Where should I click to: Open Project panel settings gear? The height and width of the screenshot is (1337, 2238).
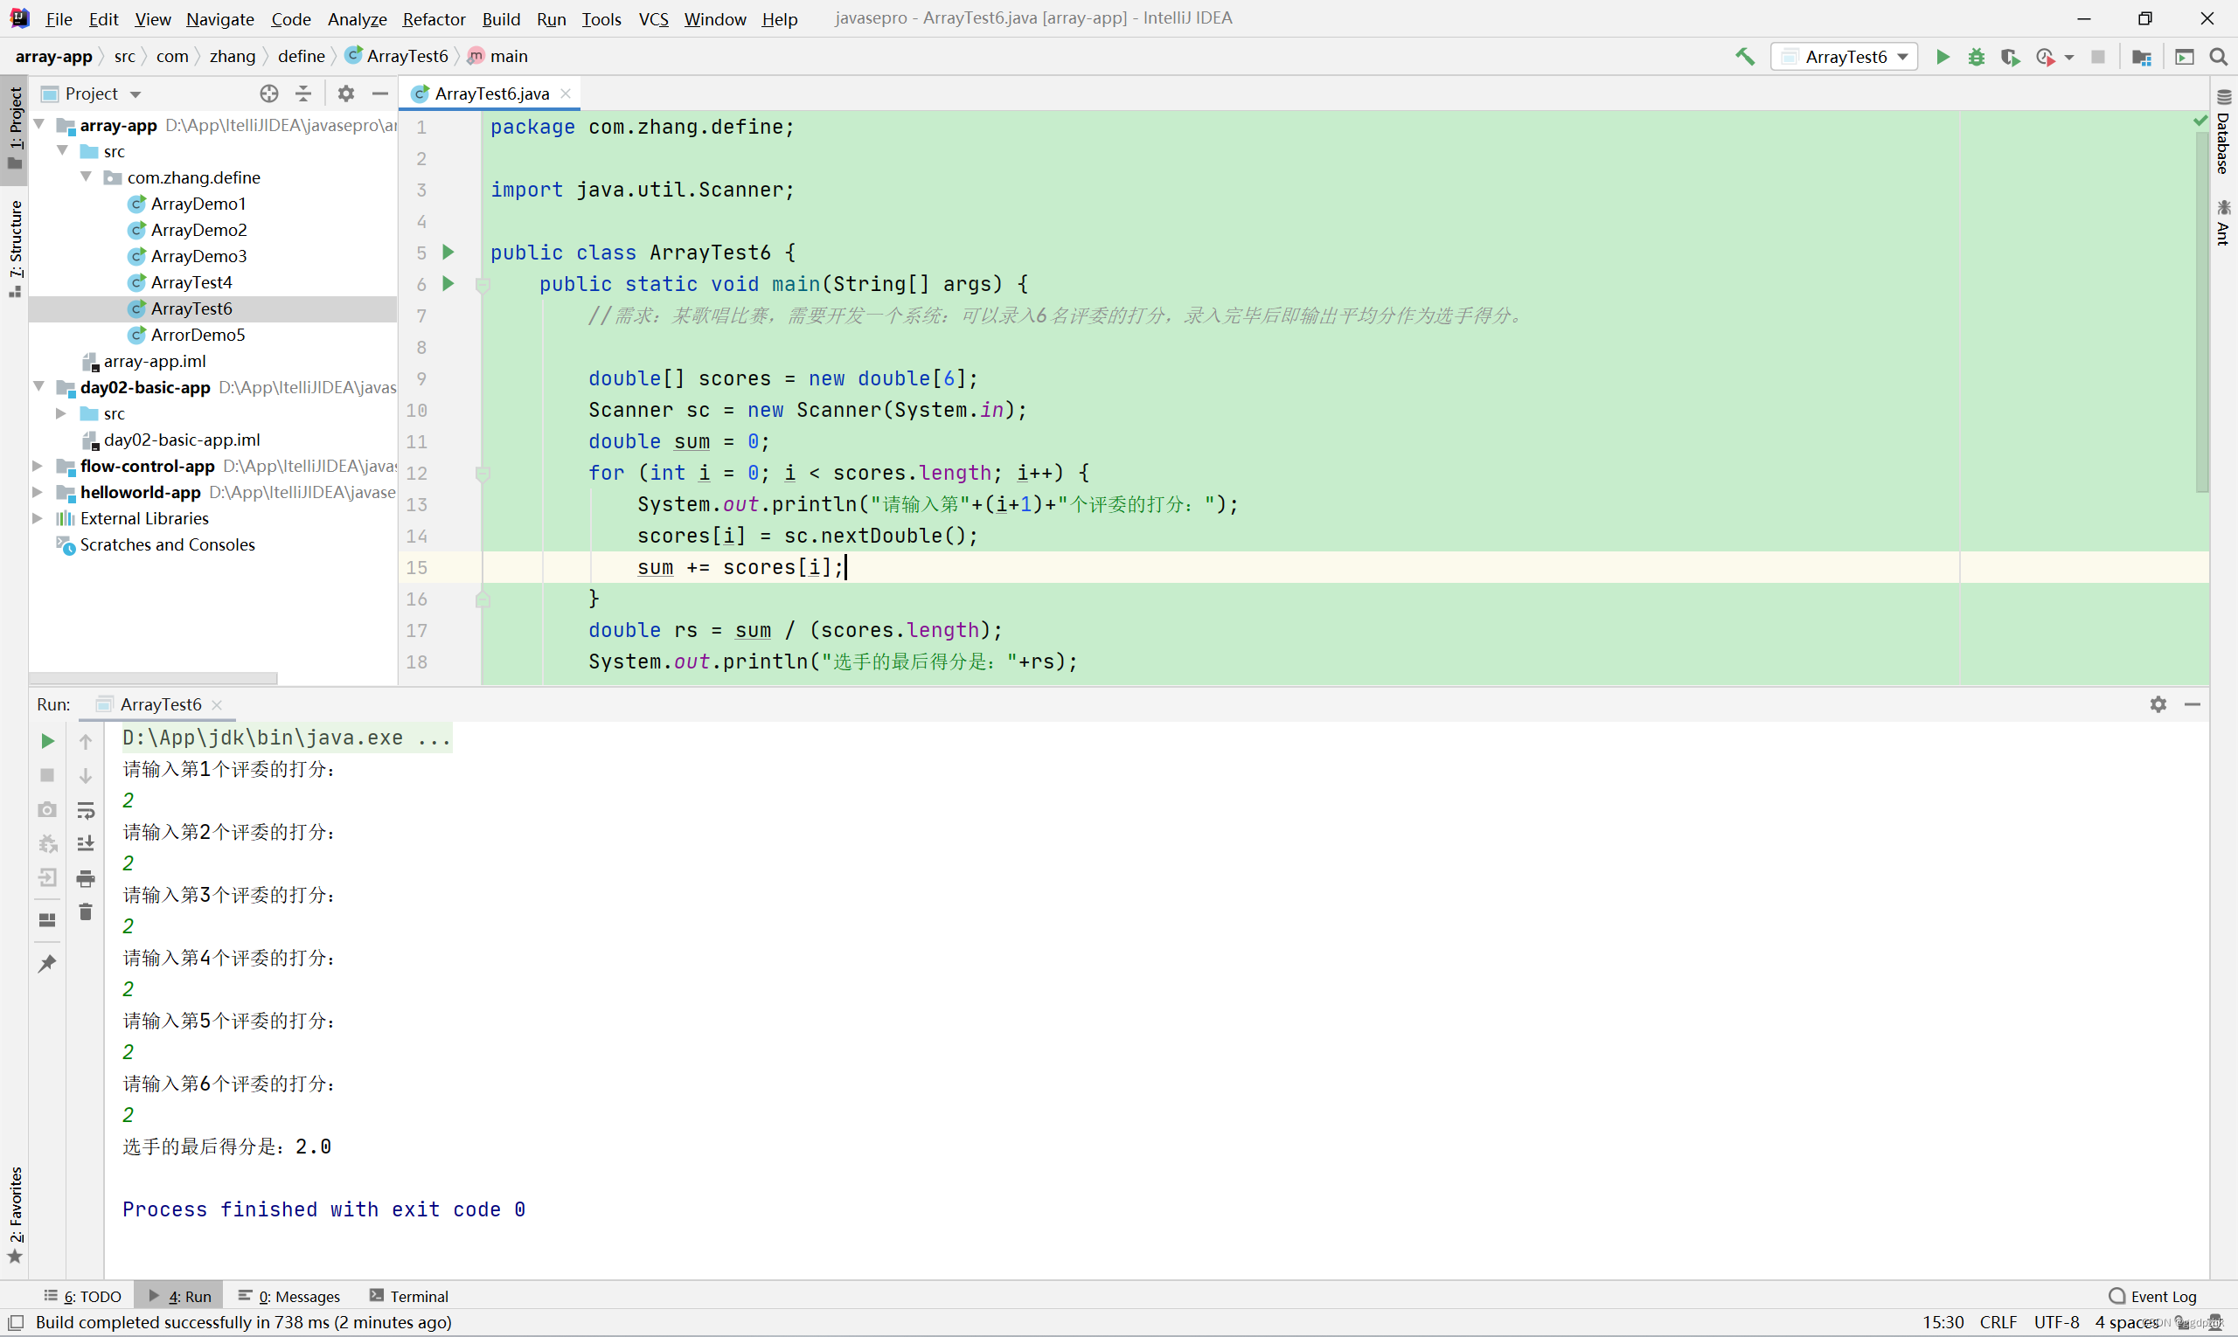pyautogui.click(x=346, y=94)
